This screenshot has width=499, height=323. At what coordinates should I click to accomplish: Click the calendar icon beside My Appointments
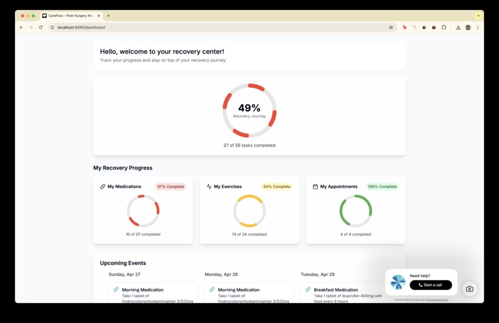pyautogui.click(x=315, y=187)
